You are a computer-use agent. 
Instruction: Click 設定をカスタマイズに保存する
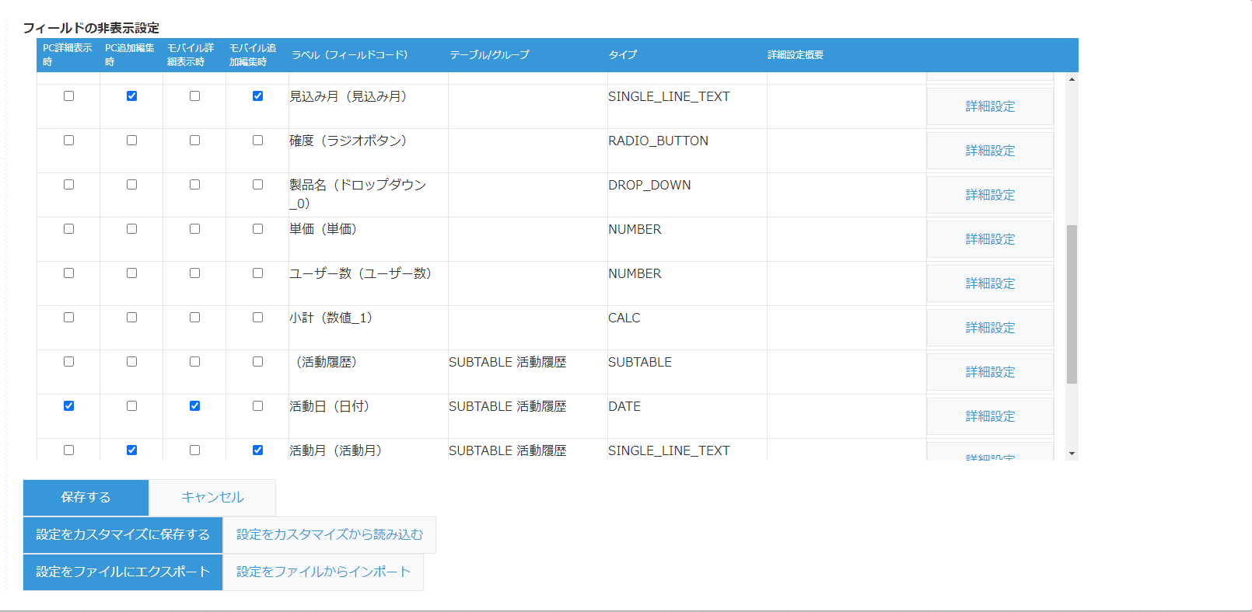click(x=123, y=534)
